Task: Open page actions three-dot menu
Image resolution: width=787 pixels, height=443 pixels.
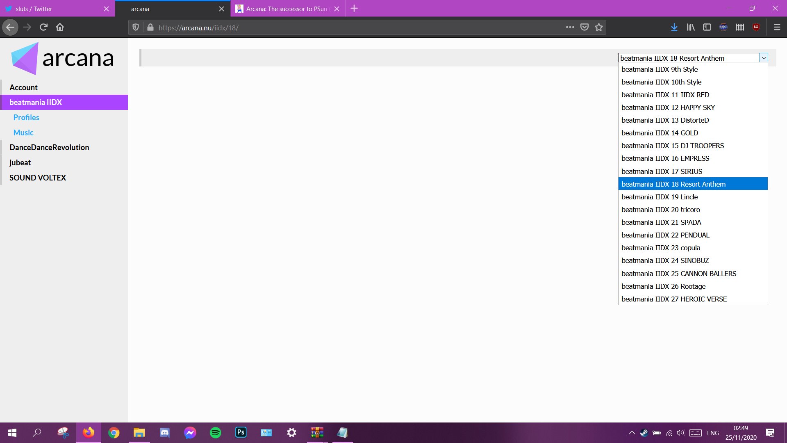Action: [570, 27]
